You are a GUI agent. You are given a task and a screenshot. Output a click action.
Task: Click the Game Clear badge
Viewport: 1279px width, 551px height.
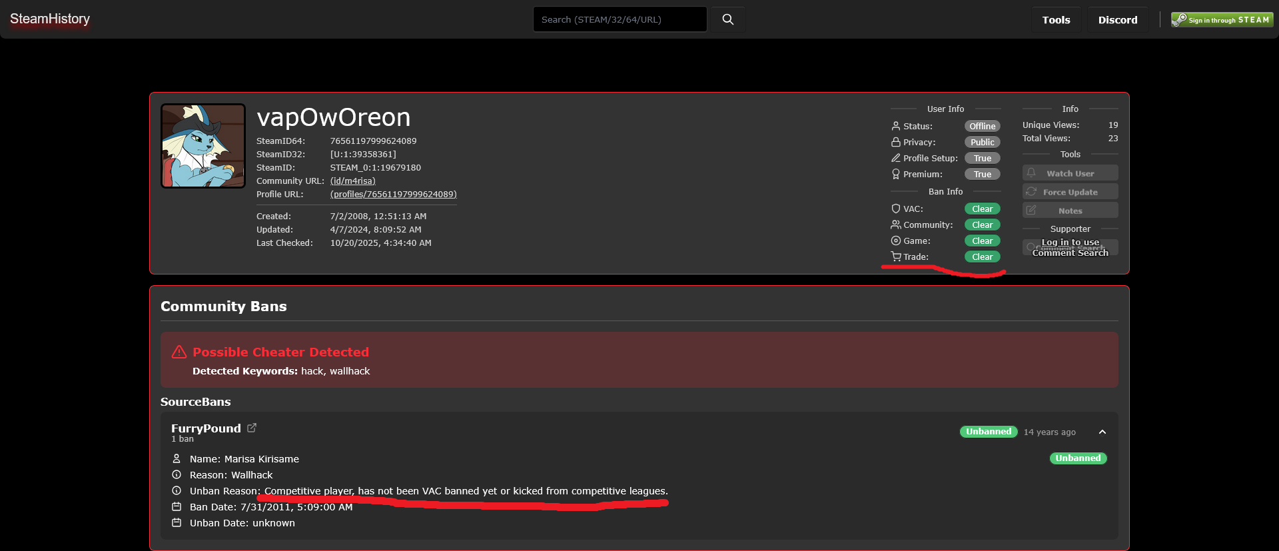[x=983, y=241]
